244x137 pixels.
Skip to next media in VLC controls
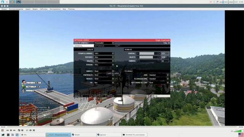[x=14, y=130]
